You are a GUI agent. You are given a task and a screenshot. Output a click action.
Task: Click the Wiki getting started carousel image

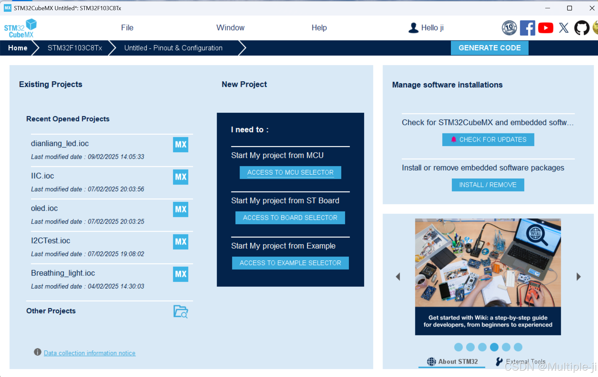[x=488, y=263]
